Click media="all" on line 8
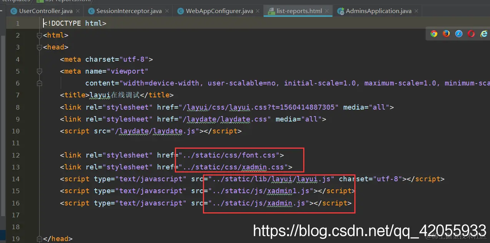Screen dimensions: 490x243 (x=366, y=107)
